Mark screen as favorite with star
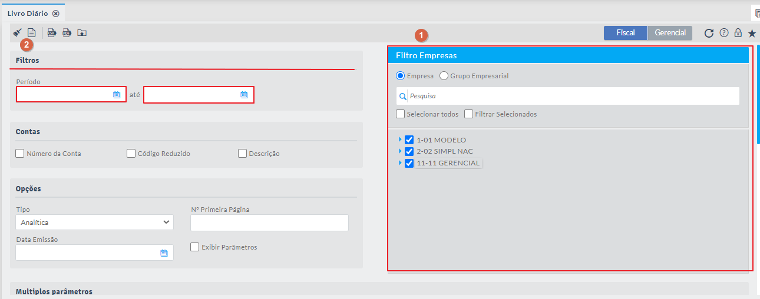This screenshot has width=760, height=299. coord(752,34)
